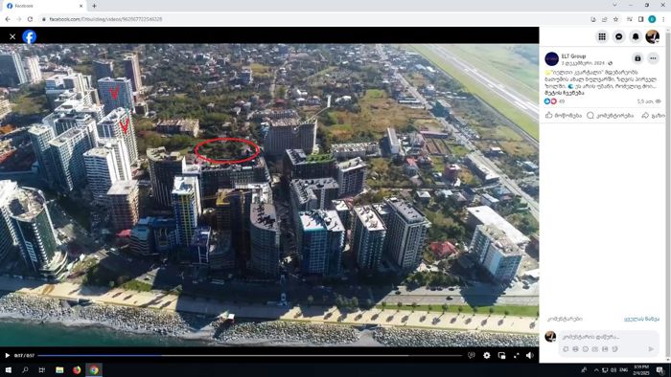Focus the write a comment field
Image resolution: width=671 pixels, height=377 pixels.
609,337
